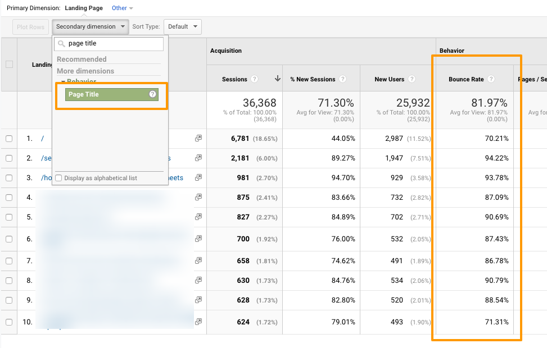Click help icon beside % New Sessions
Viewport: 547px width, 348px height.
[342, 79]
